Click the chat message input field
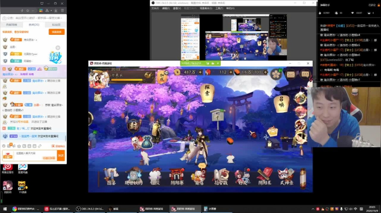The height and width of the screenshot is (213, 381). tap(35, 155)
